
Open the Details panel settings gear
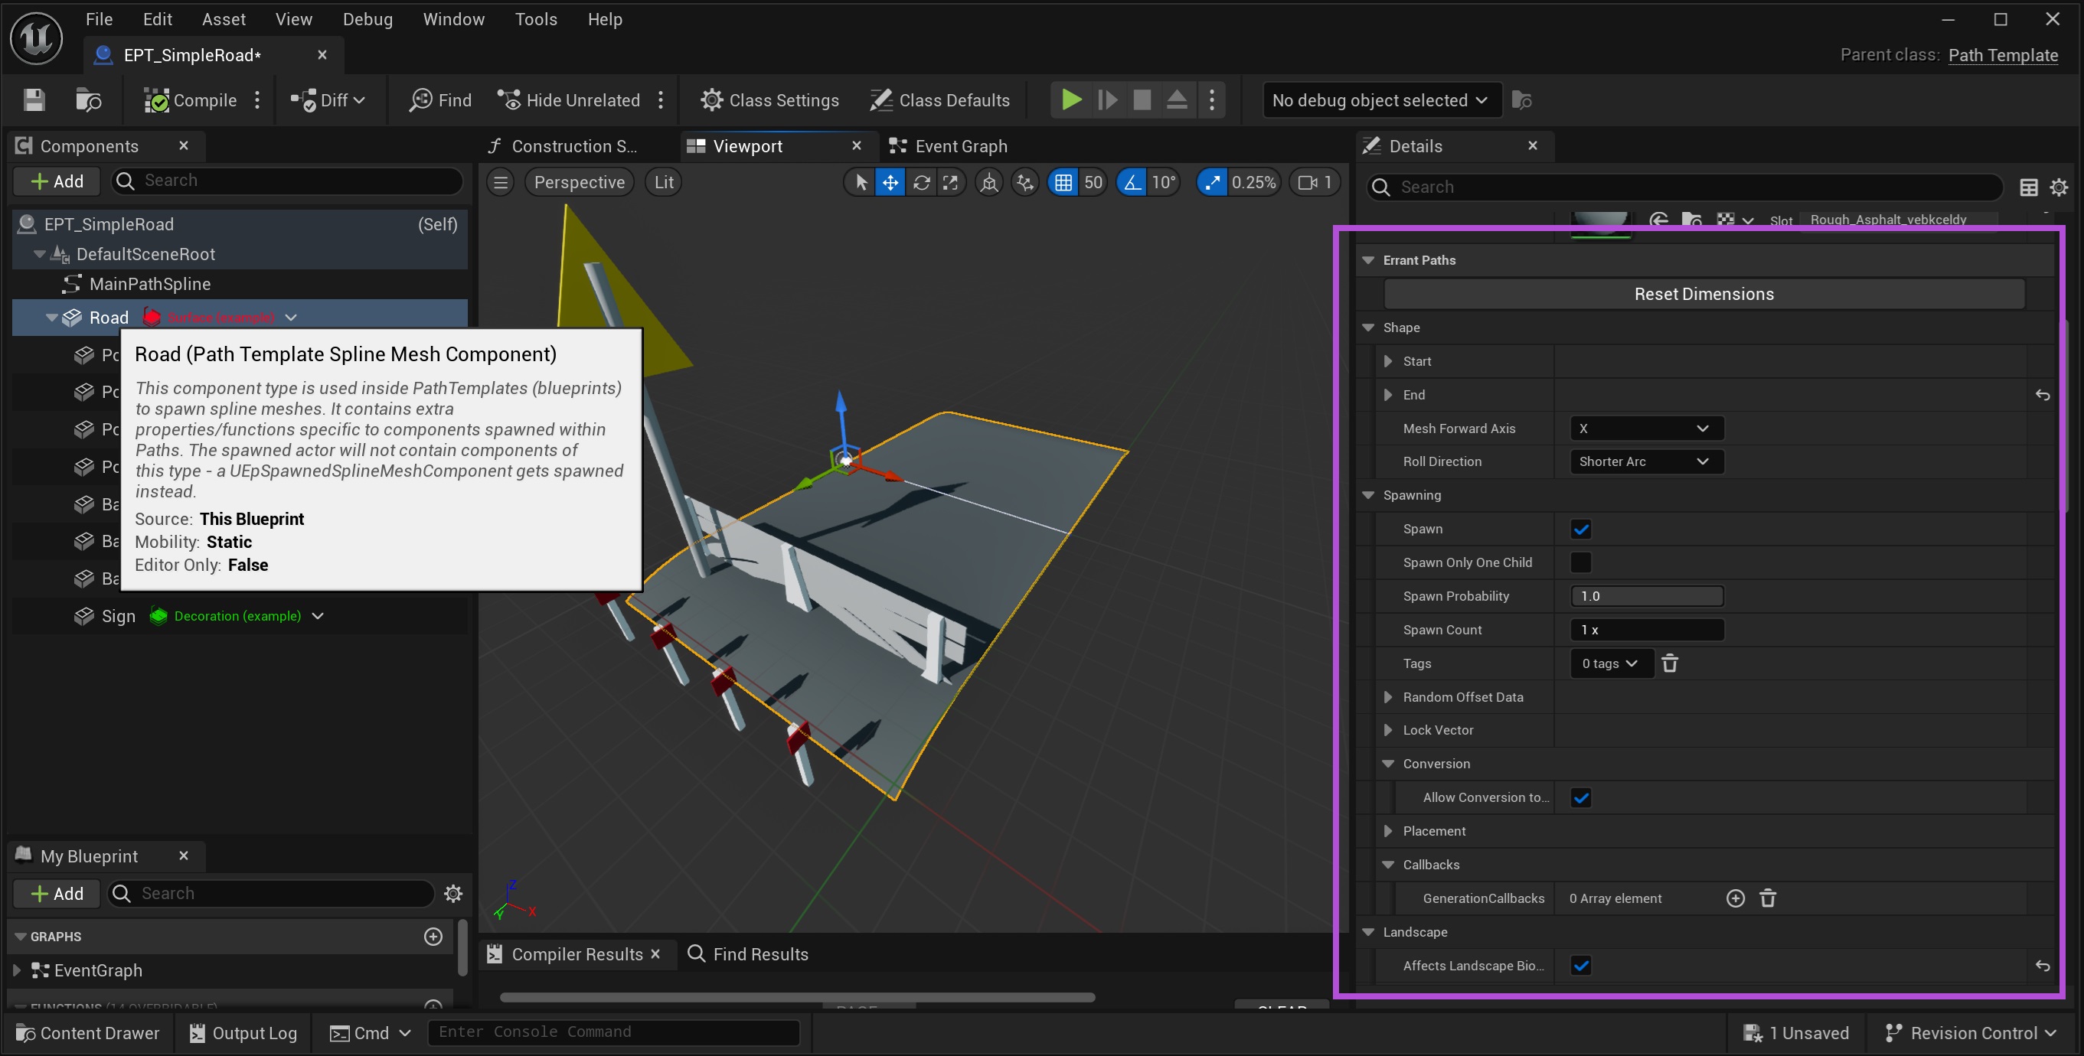(x=2058, y=187)
